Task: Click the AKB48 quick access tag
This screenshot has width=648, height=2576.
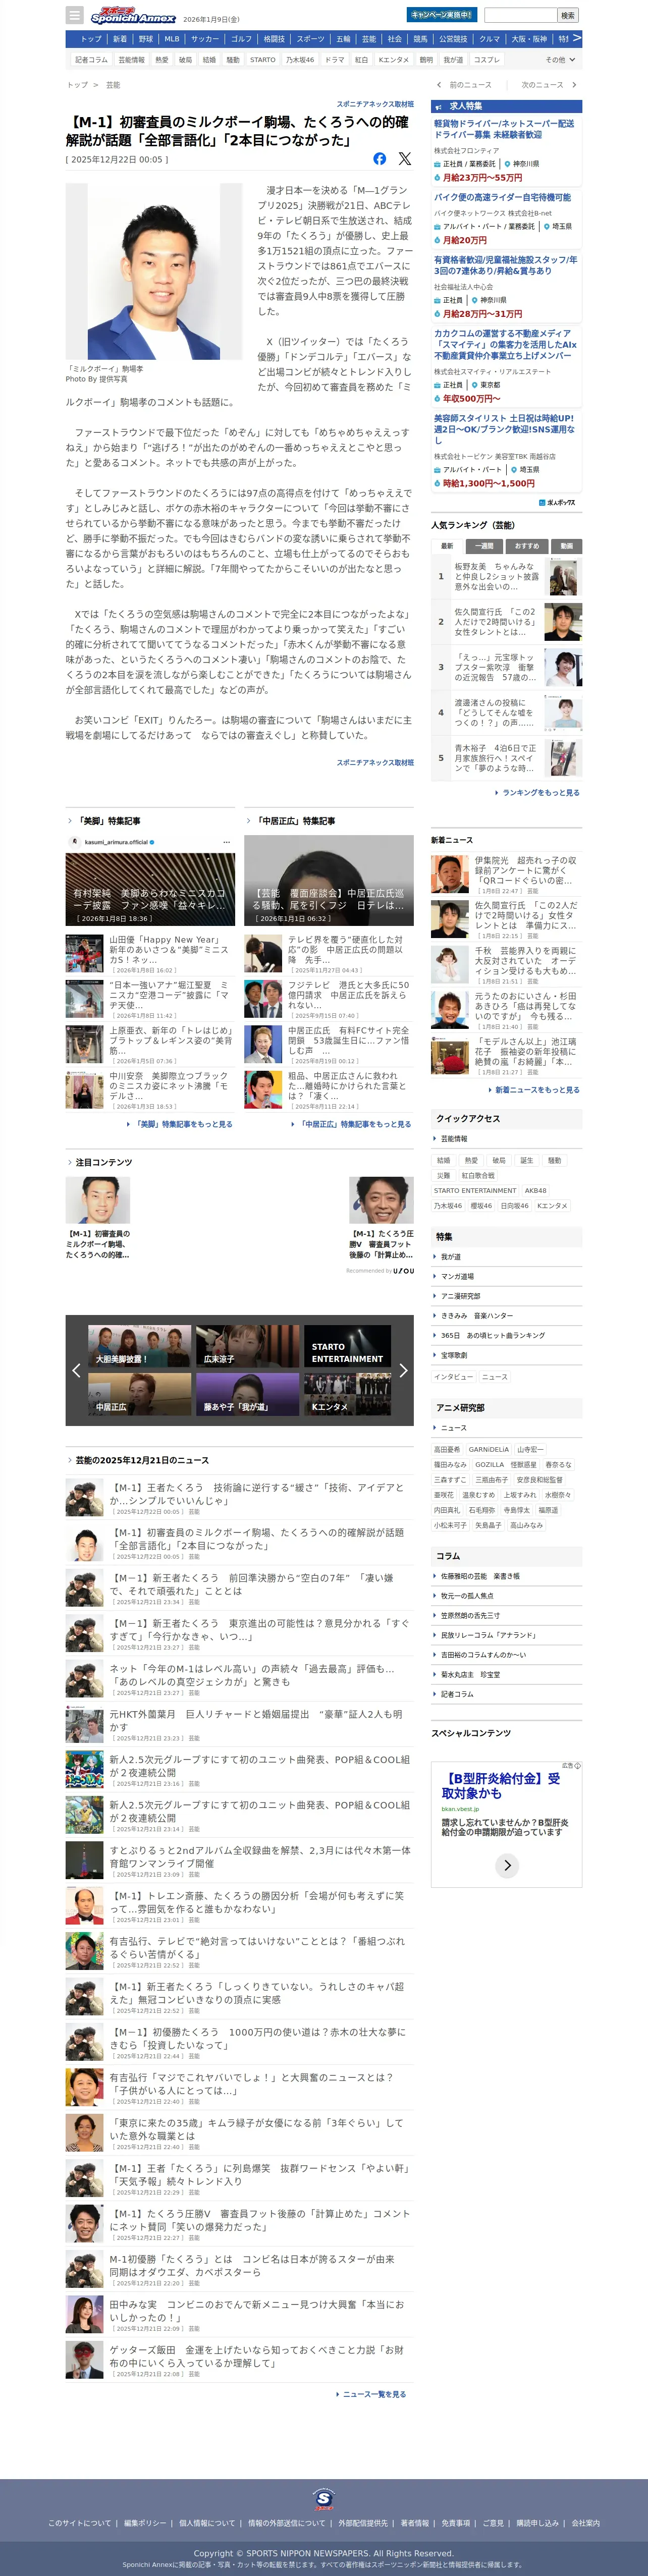Action: coord(536,1191)
